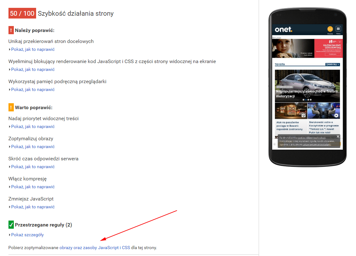
Task: Click the 50 / 100 score badge
Action: [x=22, y=13]
